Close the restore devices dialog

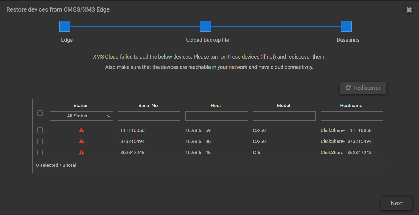pyautogui.click(x=409, y=10)
